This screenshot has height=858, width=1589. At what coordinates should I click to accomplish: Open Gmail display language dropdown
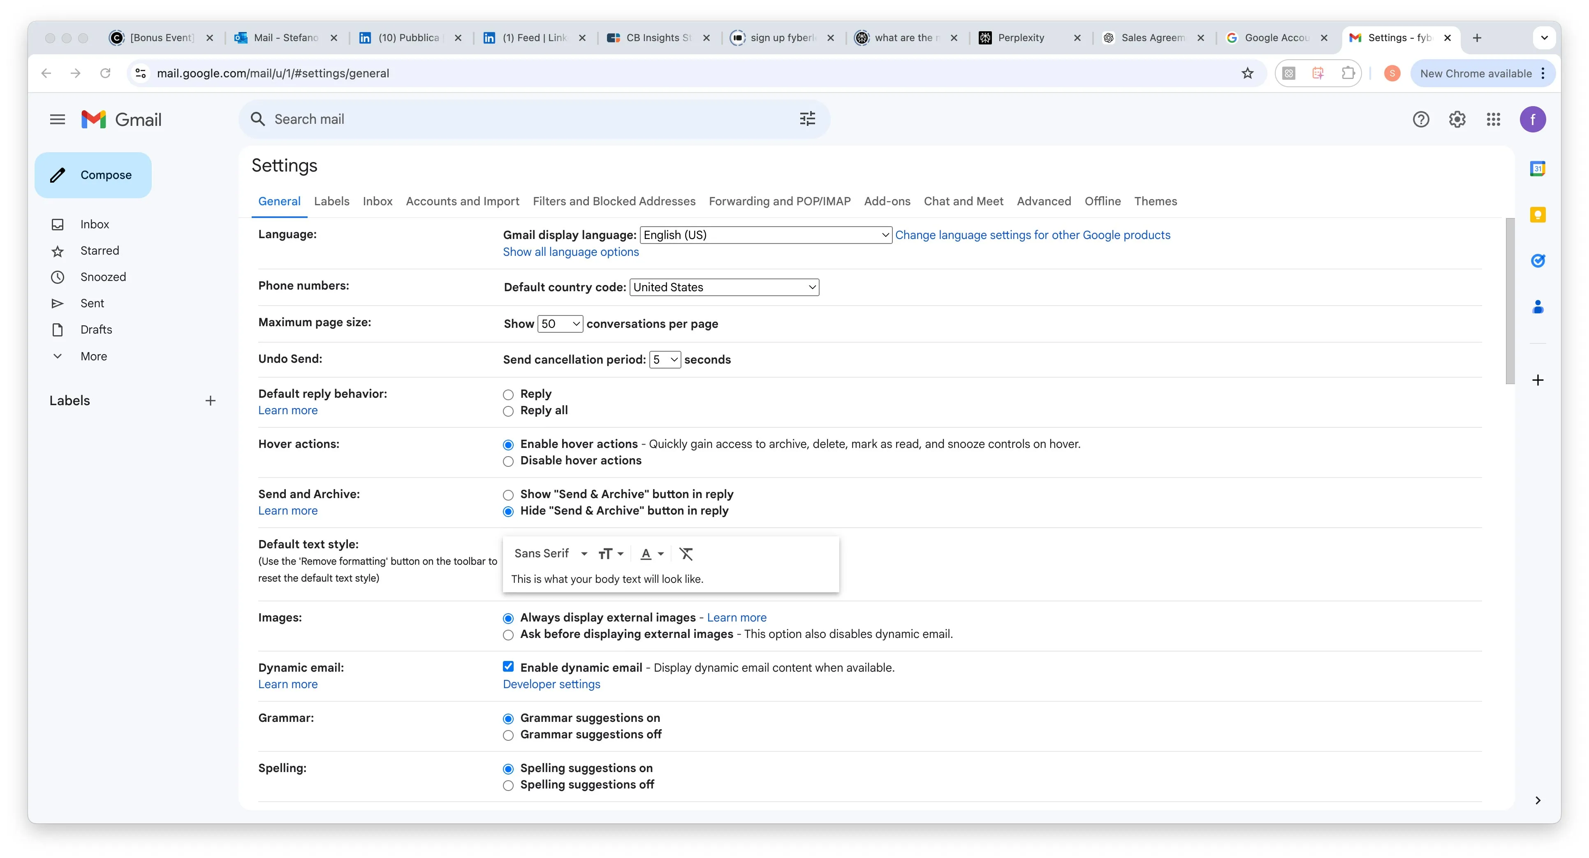tap(766, 235)
